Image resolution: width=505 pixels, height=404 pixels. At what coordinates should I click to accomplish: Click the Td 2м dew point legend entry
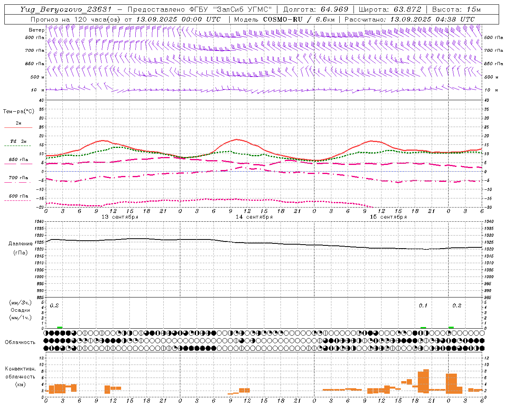pyautogui.click(x=18, y=141)
